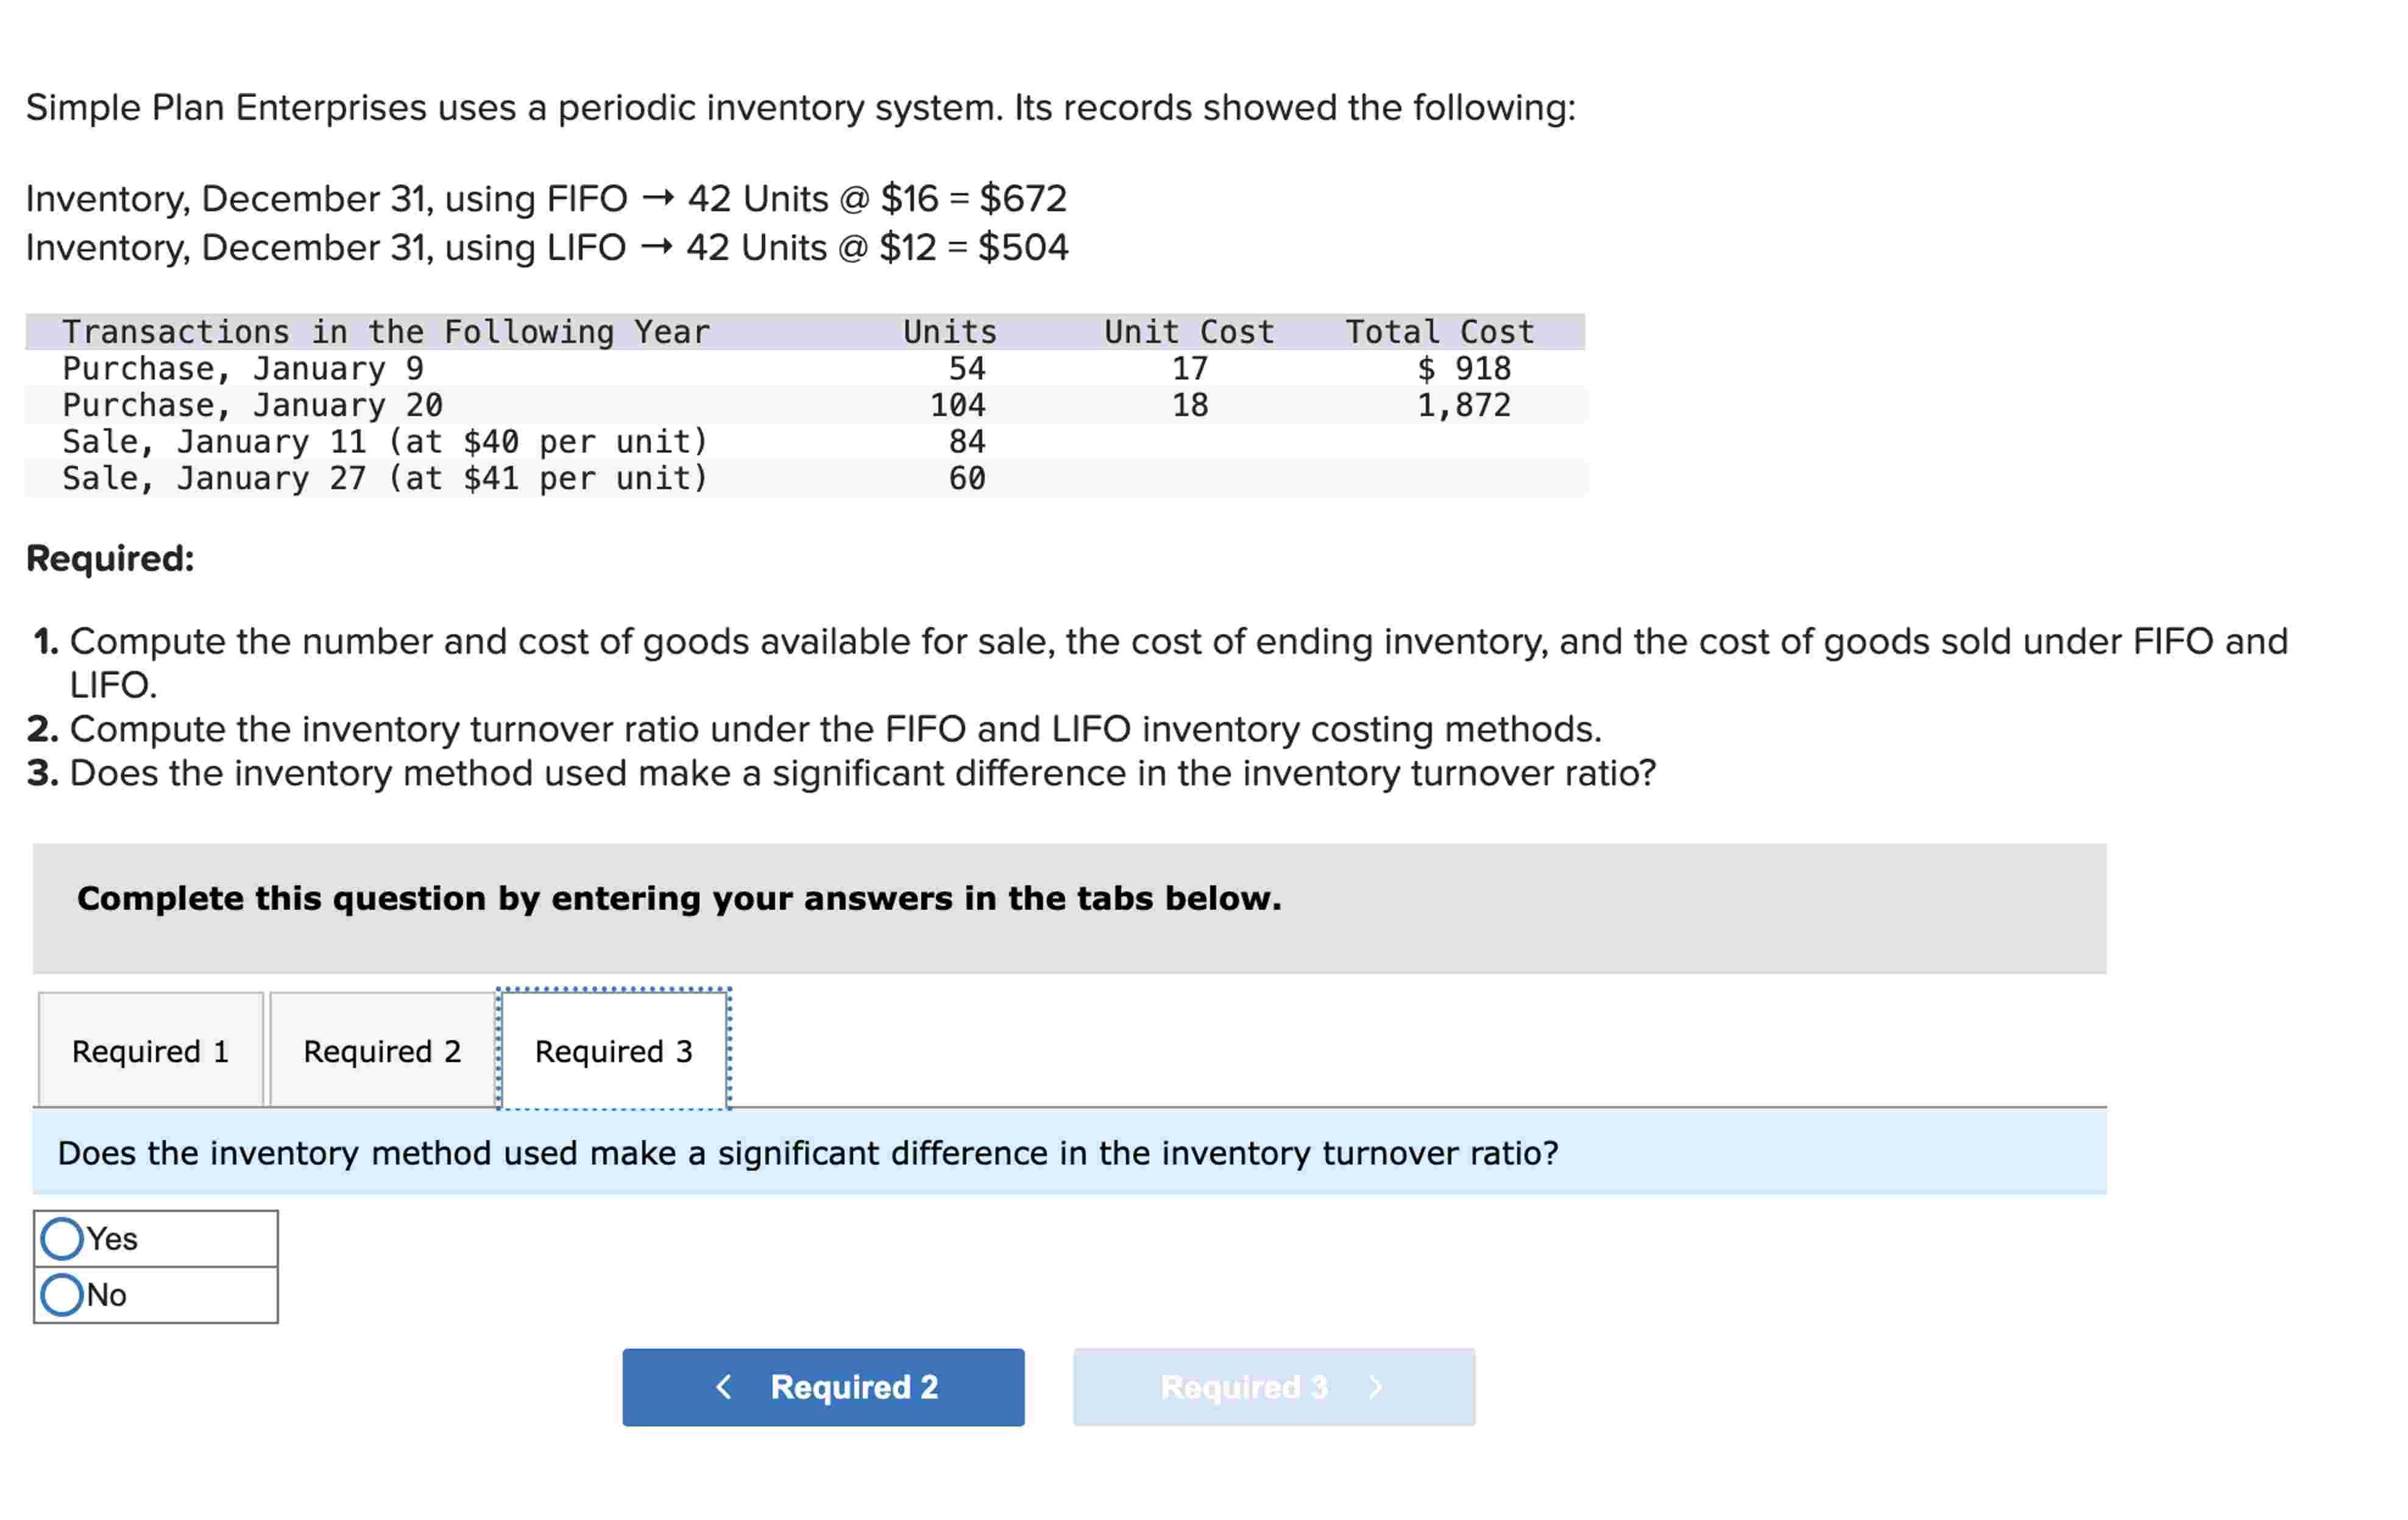Viewport: 2408px width, 1520px height.
Task: Click the Sale, January 27 table row
Action: 700,478
